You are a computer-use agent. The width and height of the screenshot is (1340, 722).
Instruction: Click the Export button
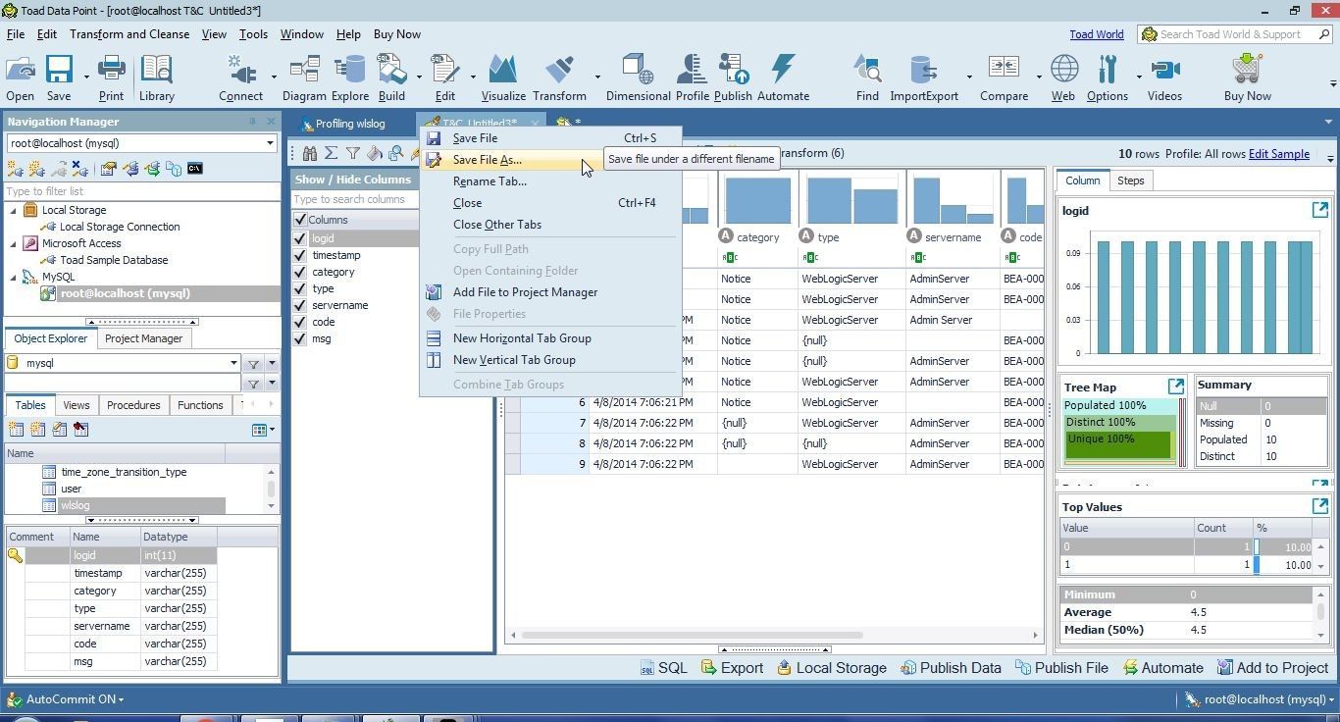[x=732, y=668]
